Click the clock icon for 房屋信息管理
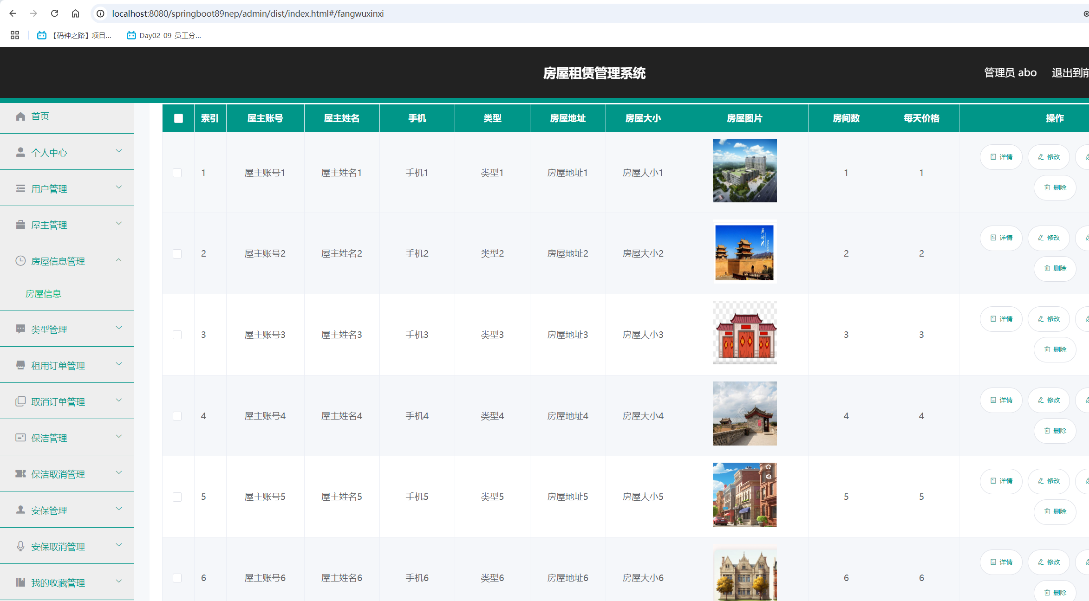The width and height of the screenshot is (1089, 601). 20,261
